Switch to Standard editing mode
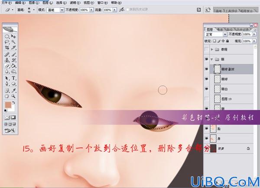 coord(7,117)
